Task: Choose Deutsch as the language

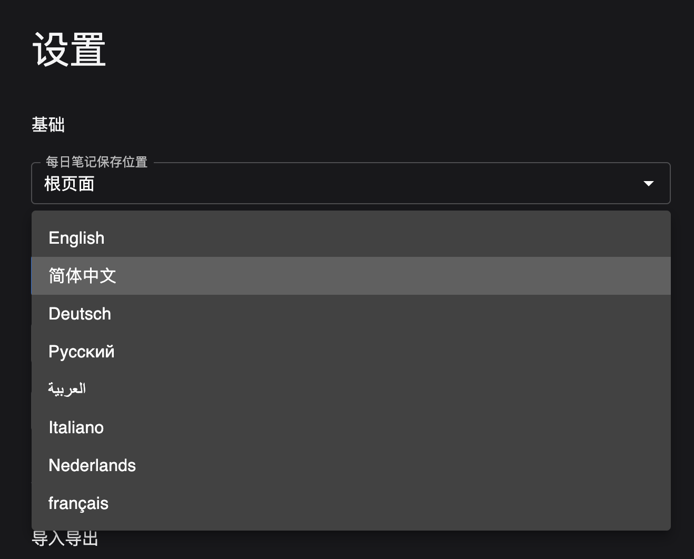Action: coord(80,314)
